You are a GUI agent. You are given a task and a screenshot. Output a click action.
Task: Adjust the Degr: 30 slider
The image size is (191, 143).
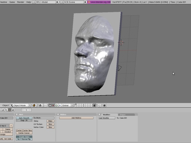[x=24, y=120]
